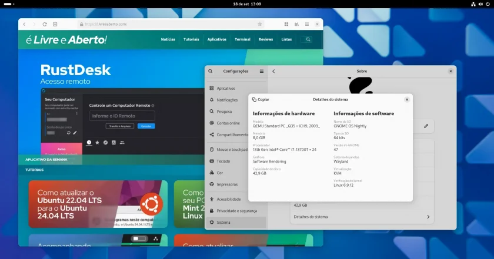
Task: Open a new tab in browser
Action: (x=55, y=24)
